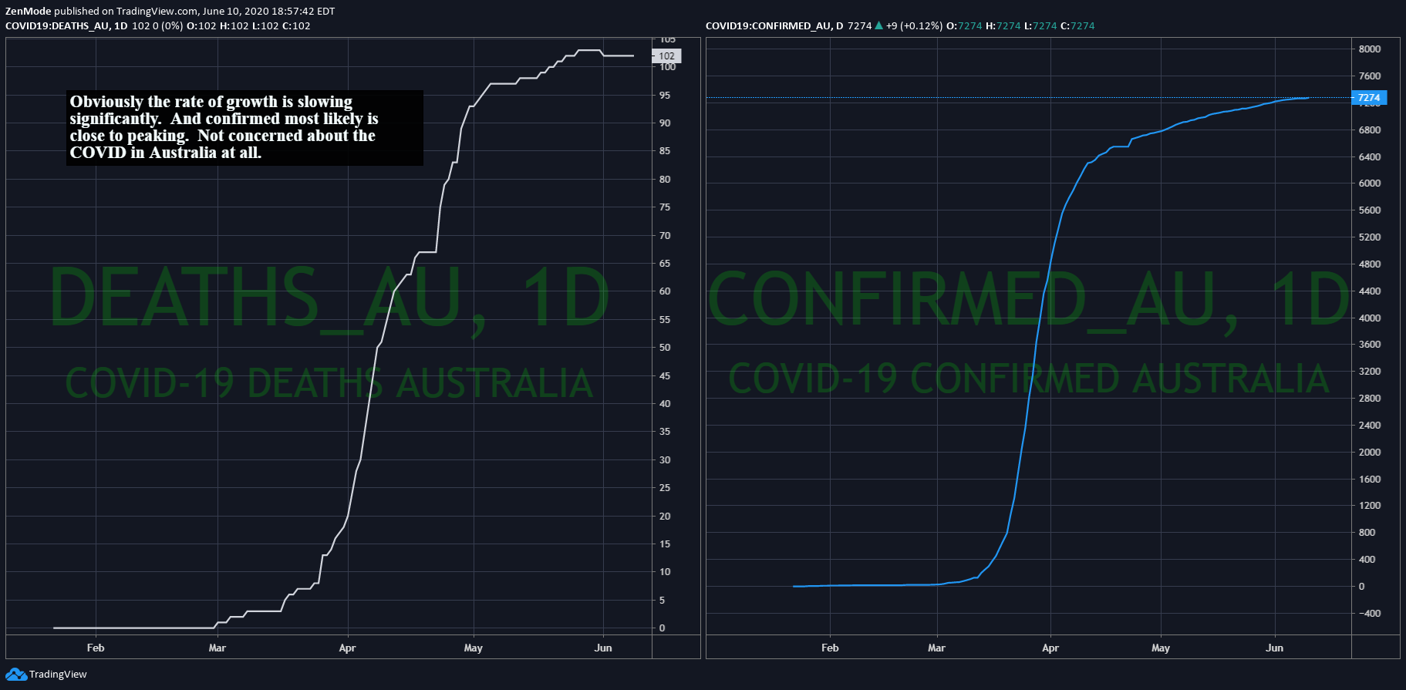The image size is (1406, 690).
Task: Click the 2400 tick on confirmed axis
Action: (x=1370, y=425)
